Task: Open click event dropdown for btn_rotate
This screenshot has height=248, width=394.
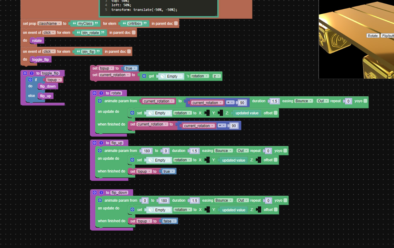Action: click(49, 33)
